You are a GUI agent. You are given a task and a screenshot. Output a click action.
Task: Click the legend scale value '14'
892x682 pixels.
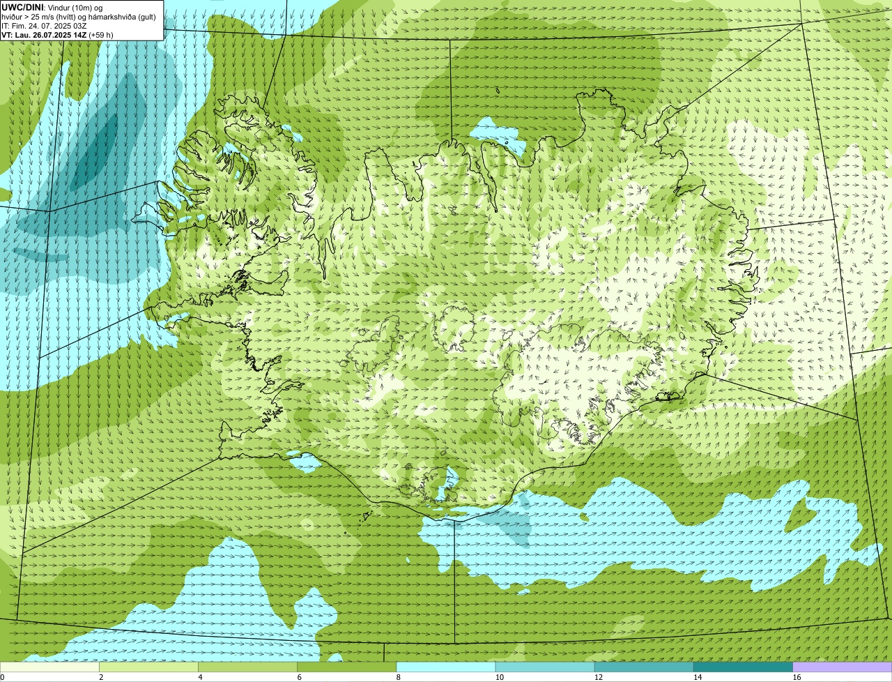click(698, 677)
